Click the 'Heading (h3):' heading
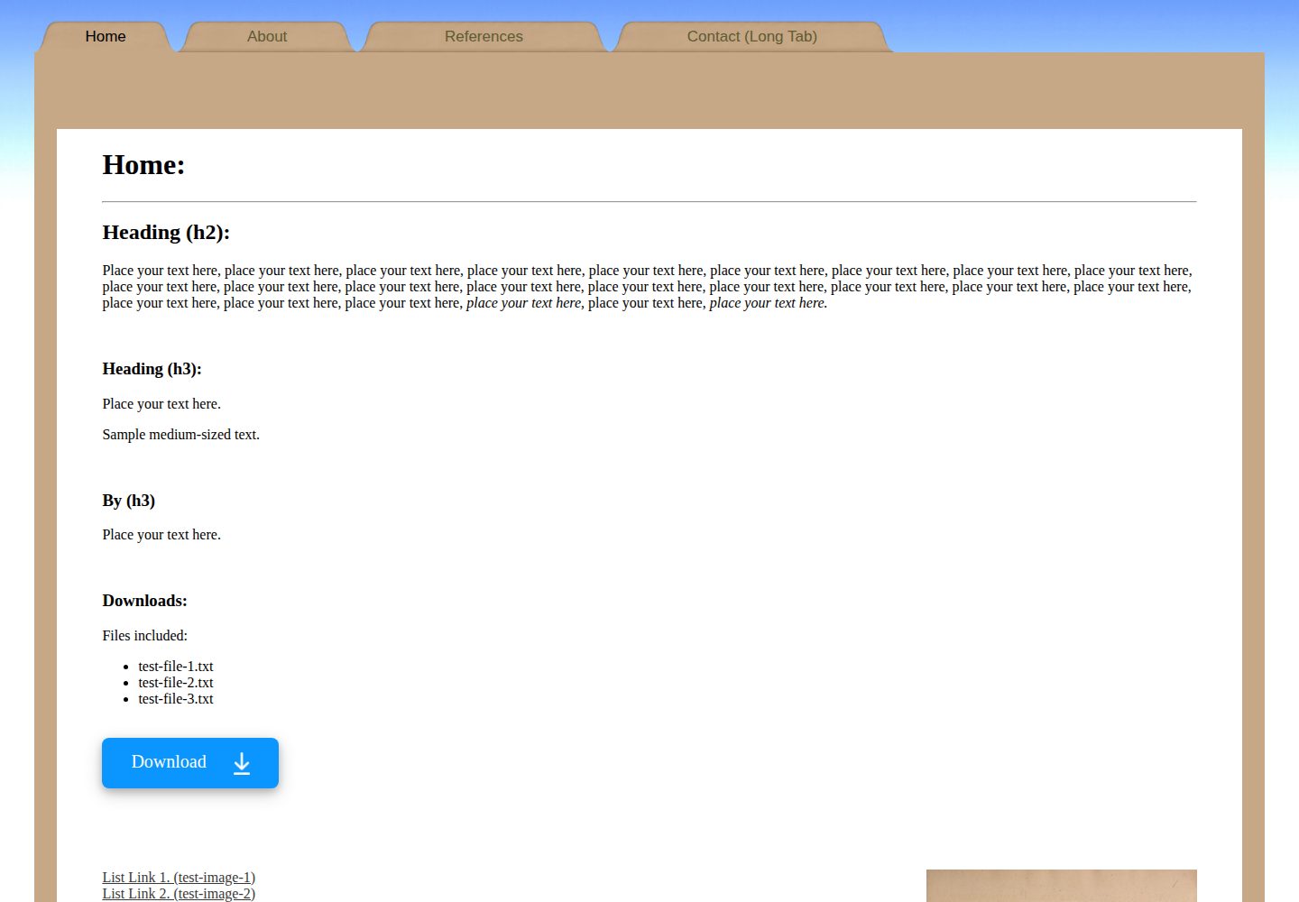Image resolution: width=1299 pixels, height=902 pixels. pos(152,369)
